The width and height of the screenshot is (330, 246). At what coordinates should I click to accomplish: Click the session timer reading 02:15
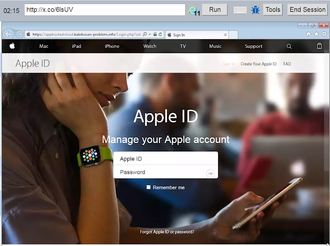[x=11, y=10]
